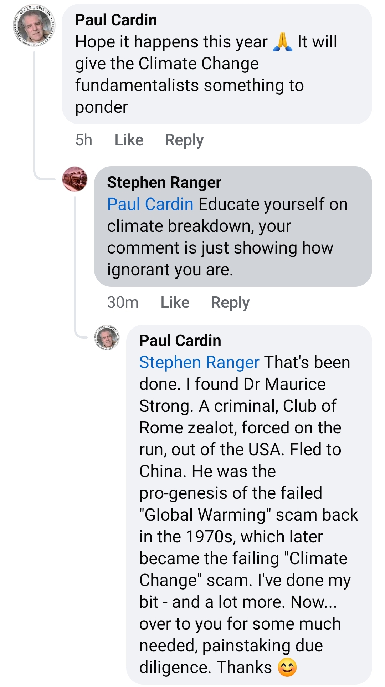This screenshot has height=687, width=385.
Task: Open Stephen Ranger's bold name above his reply
Action: [164, 182]
